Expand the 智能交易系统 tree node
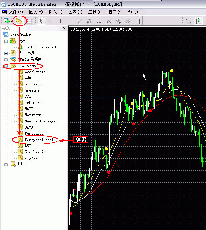 pos(6,60)
